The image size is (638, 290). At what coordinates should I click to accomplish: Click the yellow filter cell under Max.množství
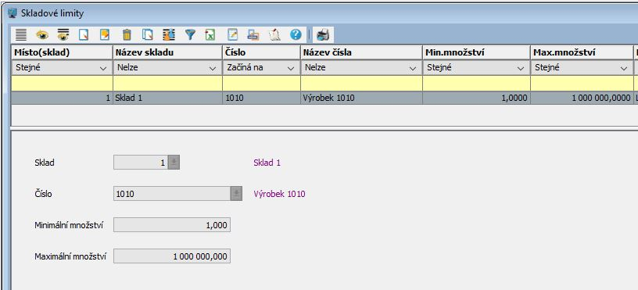tap(582, 84)
